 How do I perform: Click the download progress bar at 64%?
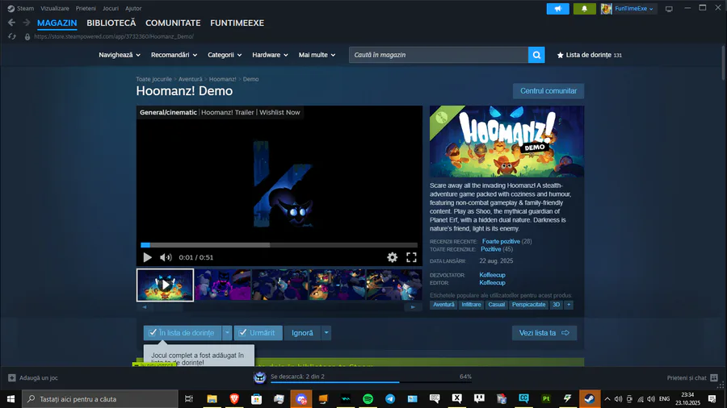[x=371, y=382]
